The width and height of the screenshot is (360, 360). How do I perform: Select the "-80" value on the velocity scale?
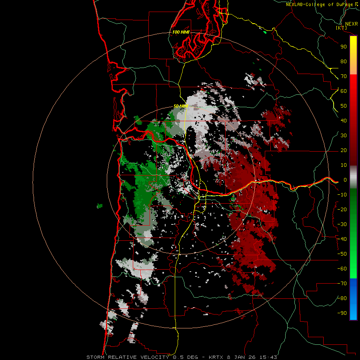(x=342, y=298)
